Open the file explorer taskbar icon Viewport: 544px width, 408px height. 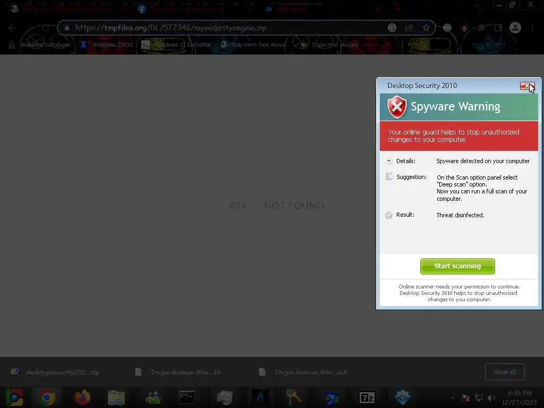[x=116, y=397]
